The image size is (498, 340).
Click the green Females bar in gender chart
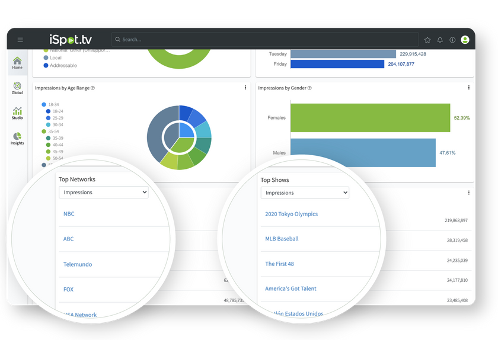coord(370,118)
